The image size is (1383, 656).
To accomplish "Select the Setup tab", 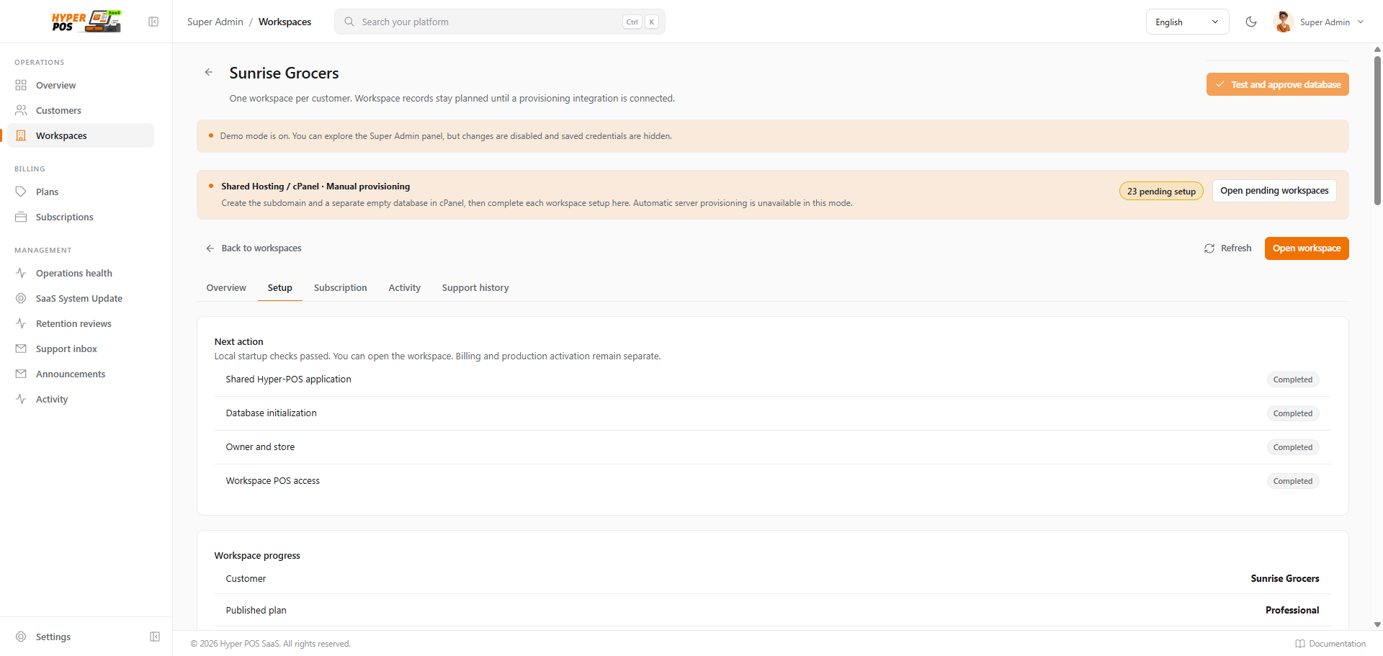I will [280, 287].
